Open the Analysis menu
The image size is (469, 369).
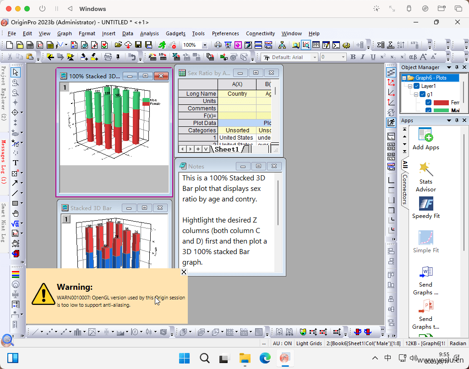pos(149,33)
